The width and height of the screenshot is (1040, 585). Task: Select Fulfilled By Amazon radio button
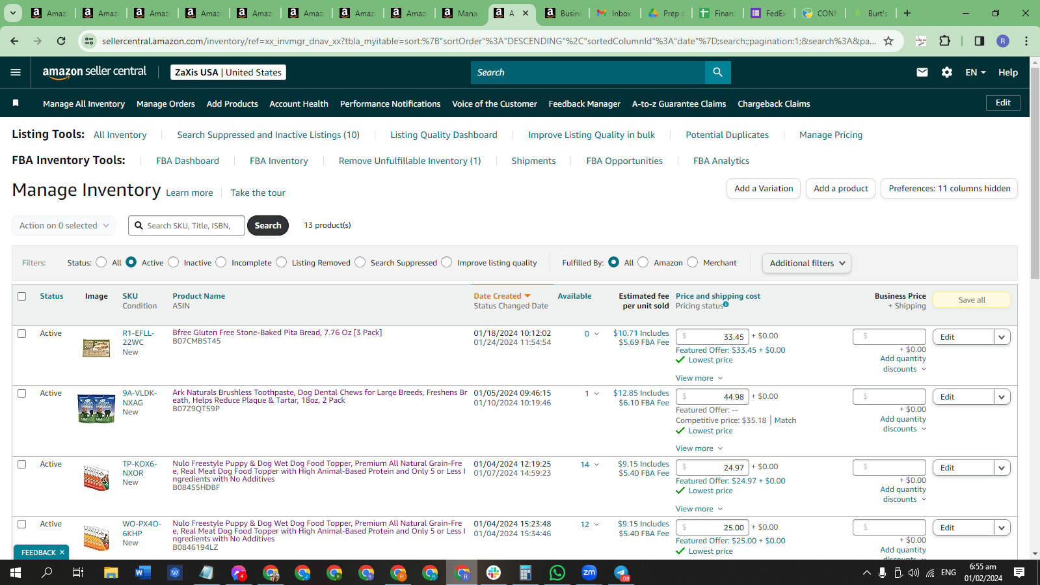[x=643, y=262]
